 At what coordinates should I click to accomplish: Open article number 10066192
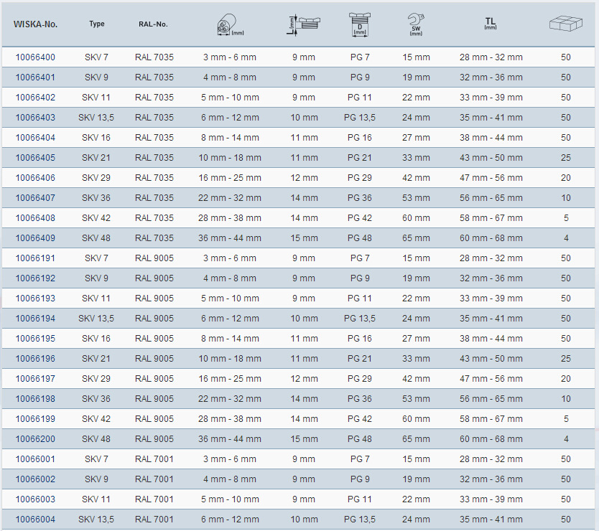pyautogui.click(x=35, y=278)
